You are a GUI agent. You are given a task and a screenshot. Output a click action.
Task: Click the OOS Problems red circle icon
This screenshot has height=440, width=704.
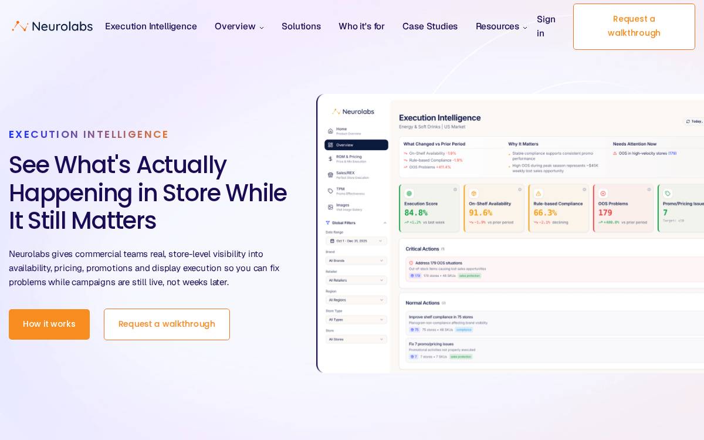[603, 193]
